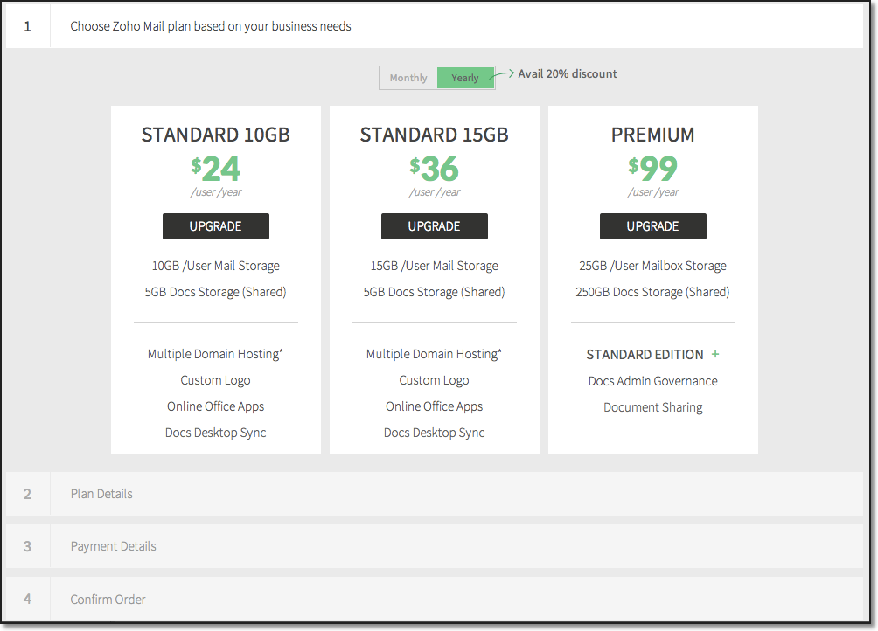Click the Avail 20% discount label
This screenshot has height=631, width=878.
click(x=567, y=73)
